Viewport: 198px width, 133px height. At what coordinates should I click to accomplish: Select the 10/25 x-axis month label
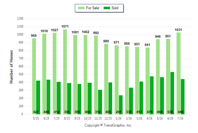[88, 118]
